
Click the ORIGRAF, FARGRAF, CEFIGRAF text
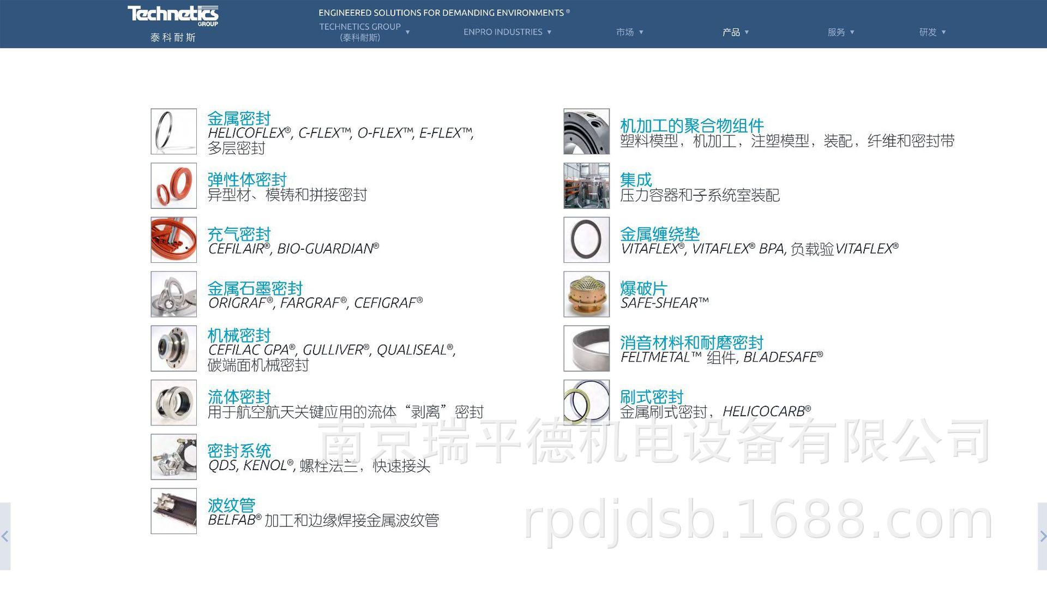pos(315,303)
